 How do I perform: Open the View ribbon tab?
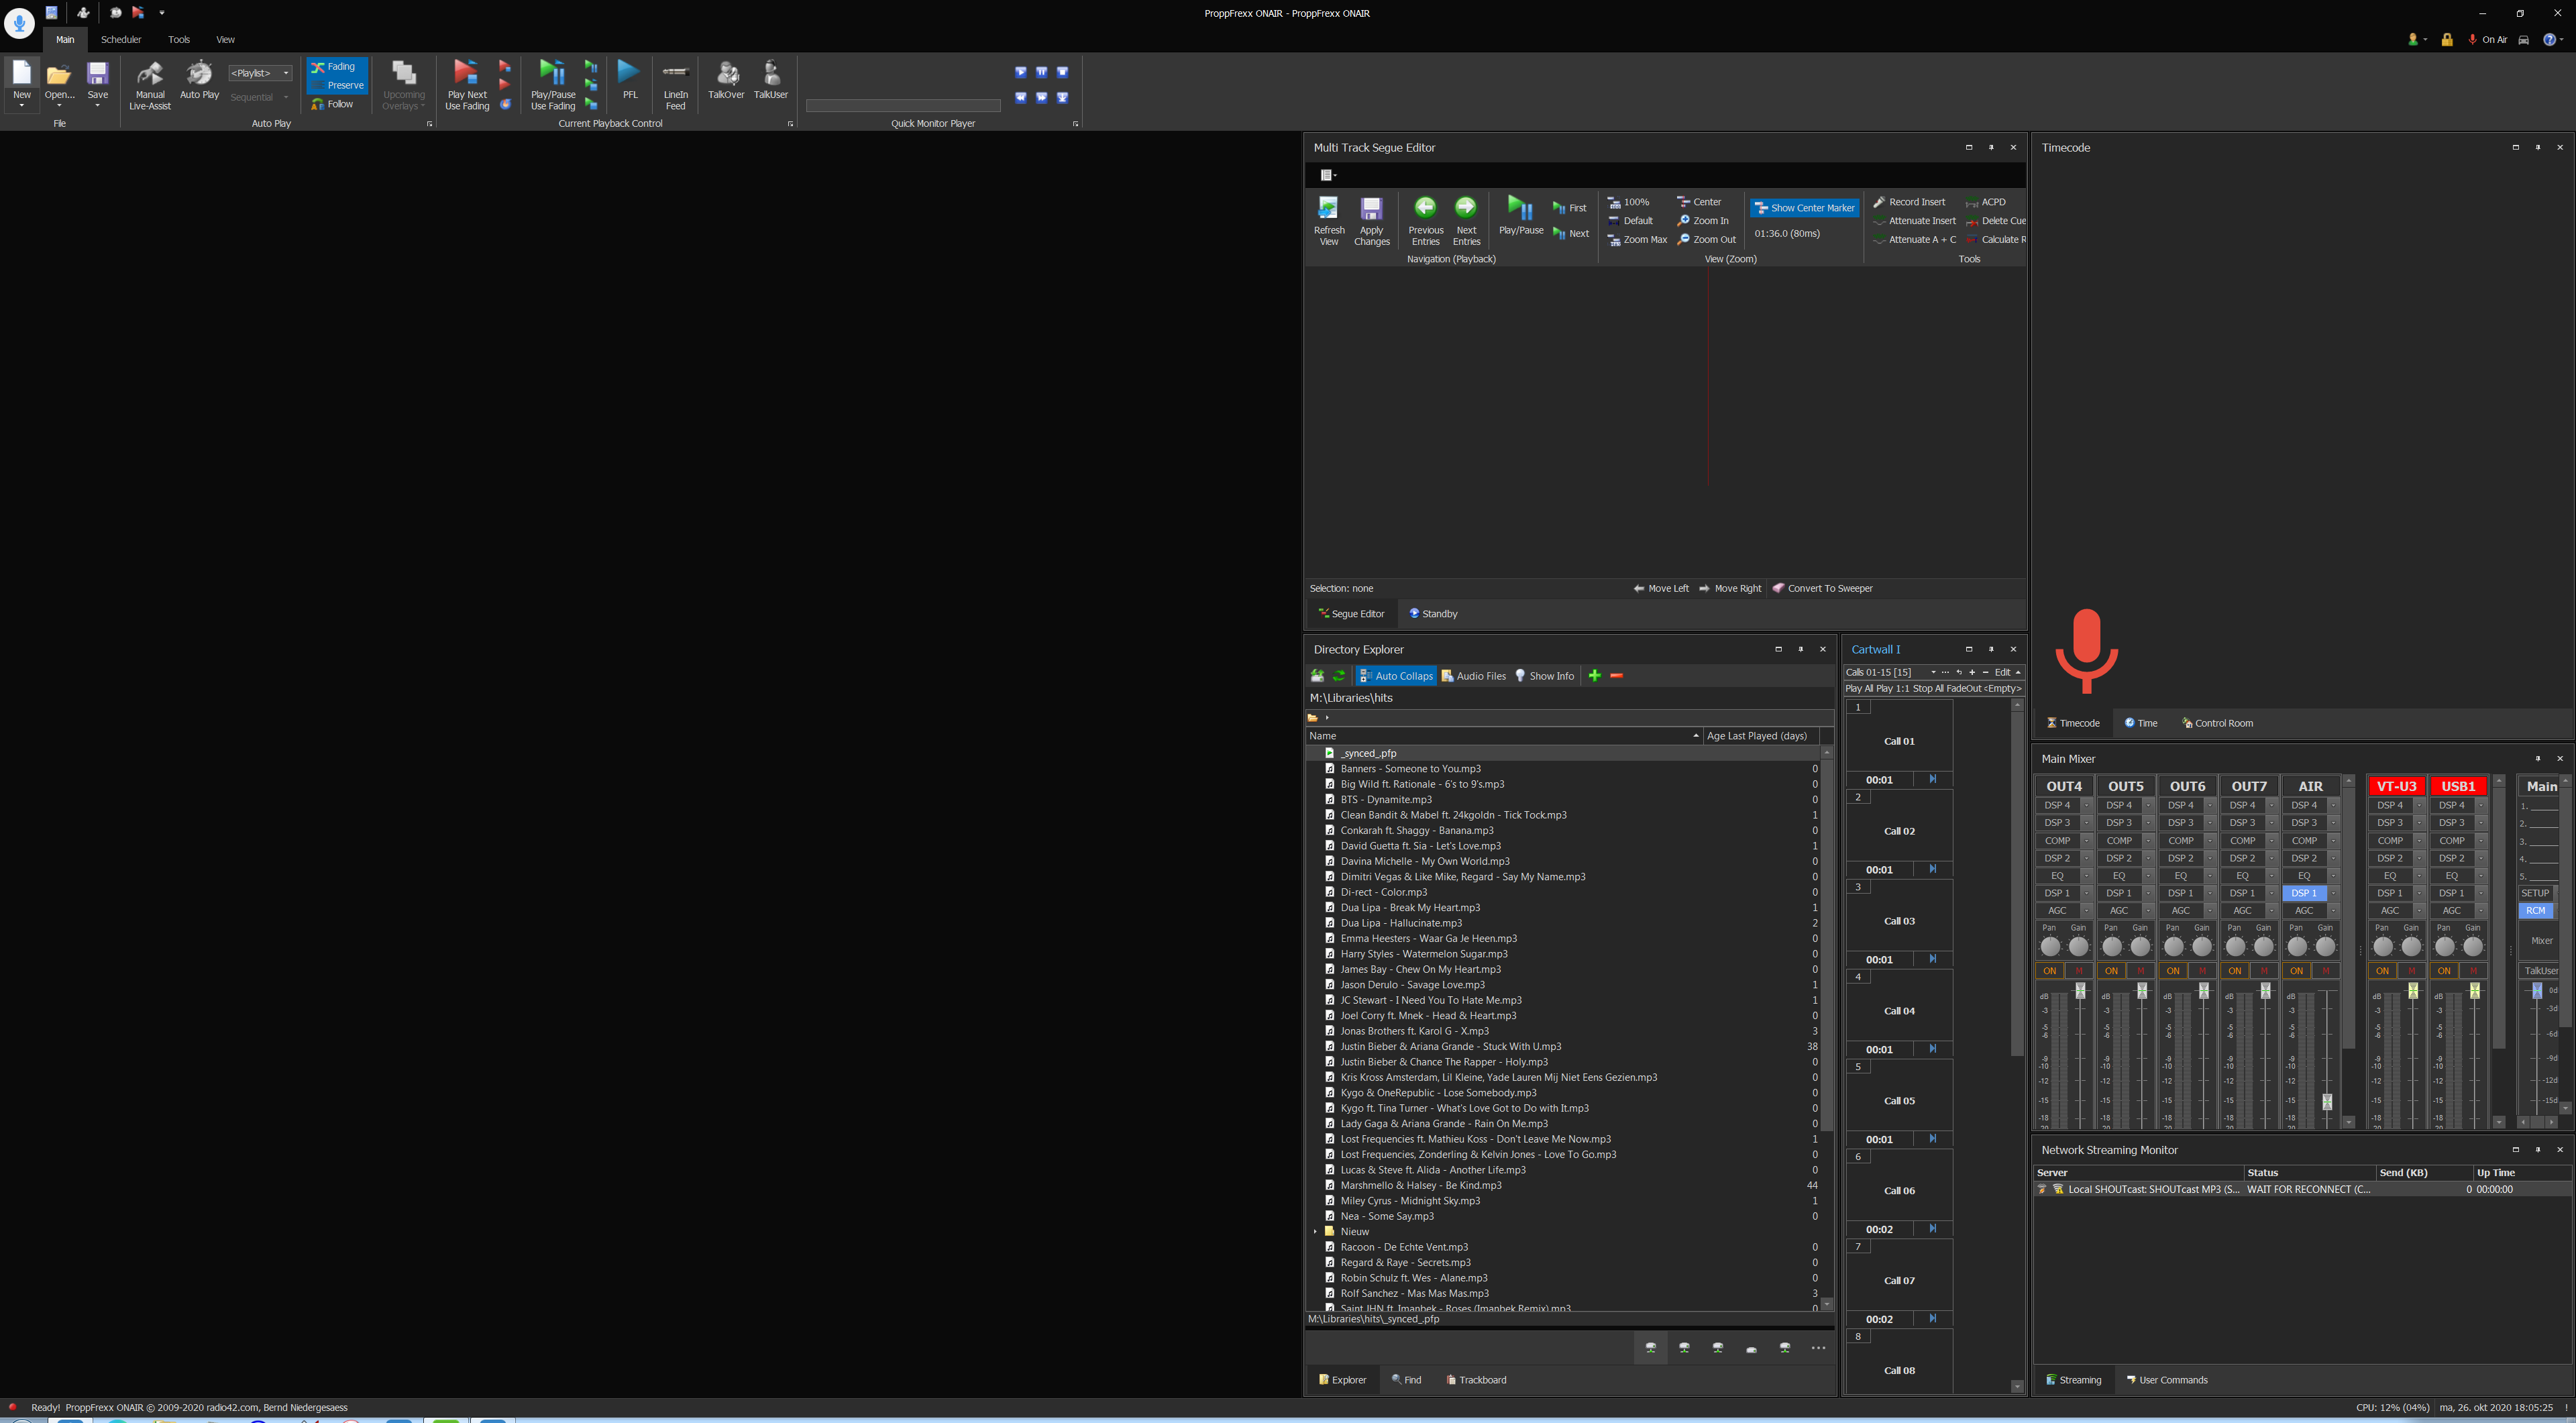coord(226,40)
